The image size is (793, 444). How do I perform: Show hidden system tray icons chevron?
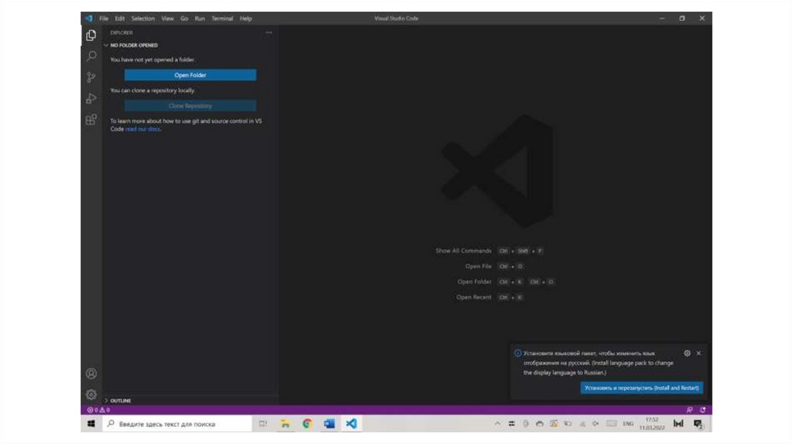(x=498, y=424)
